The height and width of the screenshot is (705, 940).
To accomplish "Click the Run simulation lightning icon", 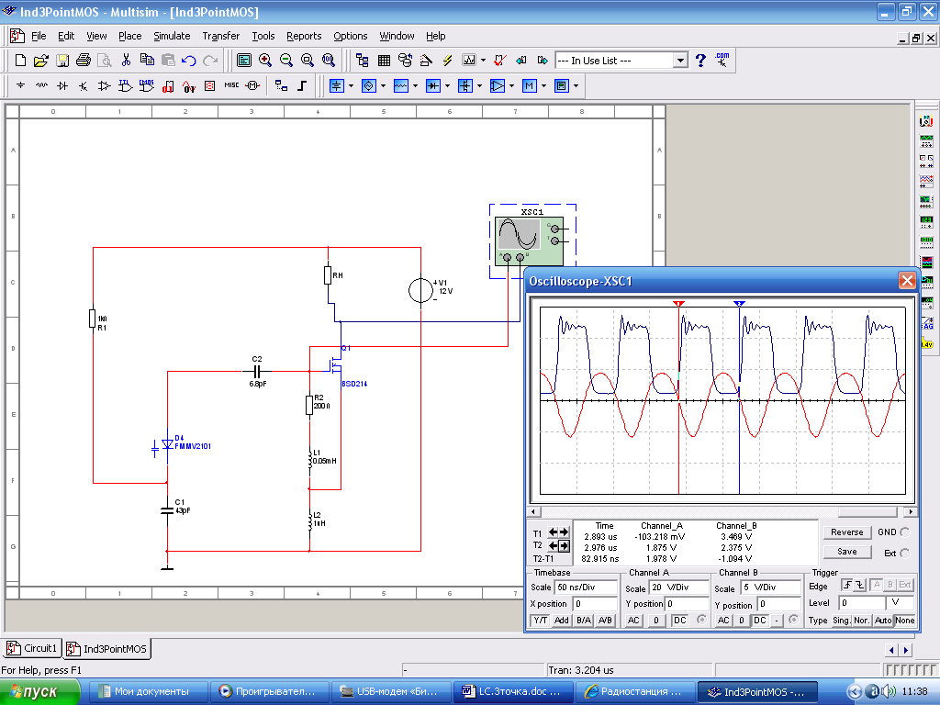I will (448, 61).
